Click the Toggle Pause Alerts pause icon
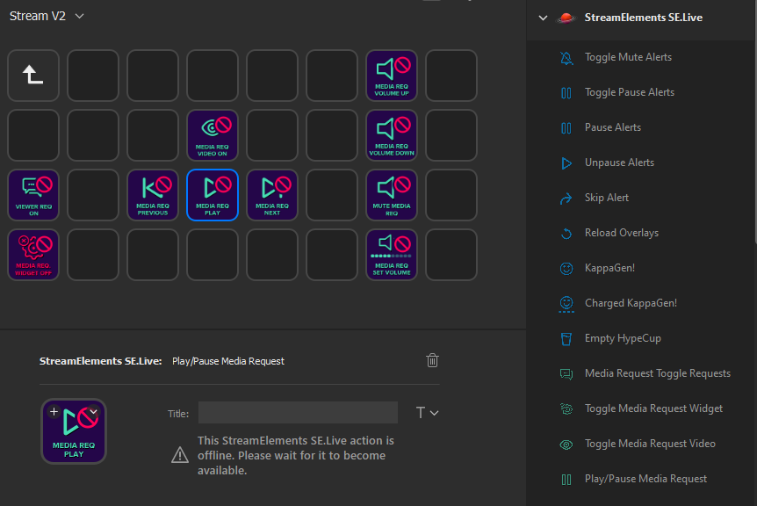The height and width of the screenshot is (506, 757). point(566,93)
